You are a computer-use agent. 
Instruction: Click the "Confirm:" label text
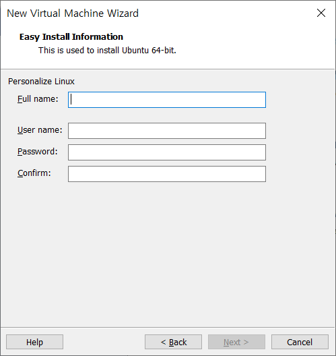pyautogui.click(x=34, y=173)
